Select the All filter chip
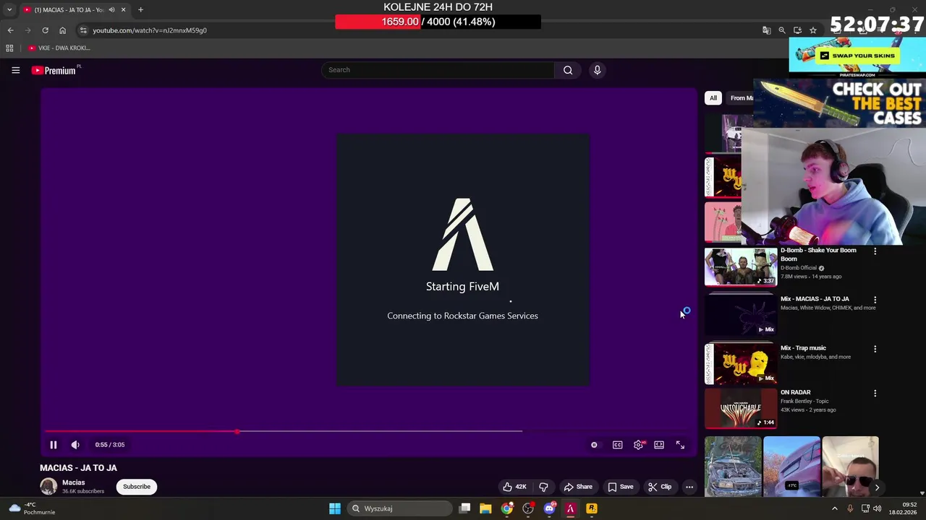Image resolution: width=926 pixels, height=520 pixels. (713, 98)
